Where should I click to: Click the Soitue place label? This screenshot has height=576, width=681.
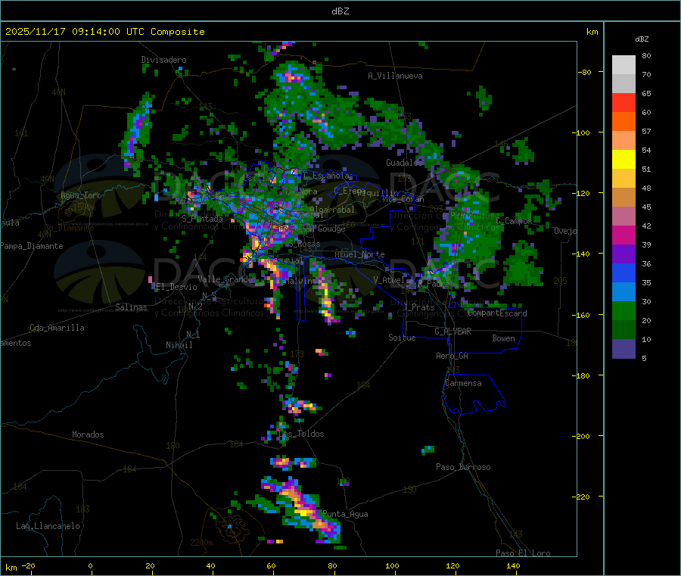tap(402, 338)
